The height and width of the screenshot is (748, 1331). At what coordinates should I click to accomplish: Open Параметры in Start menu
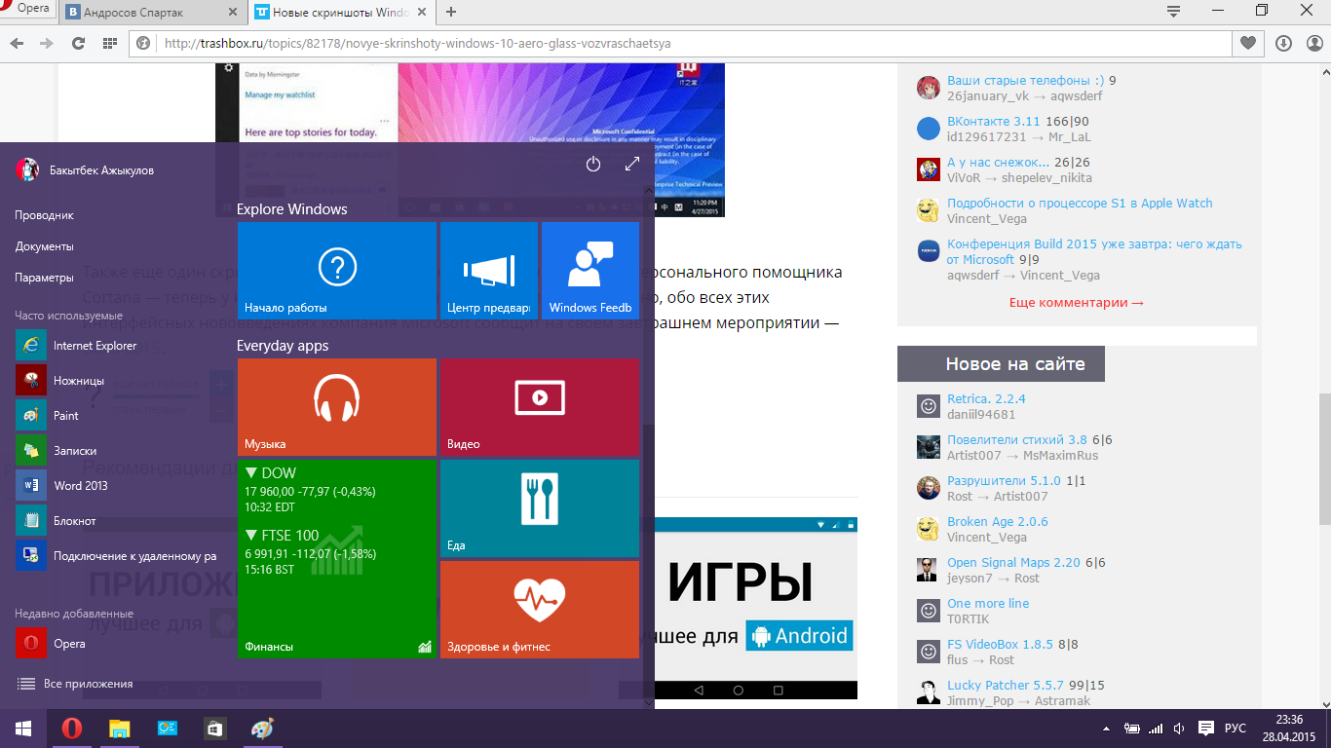45,278
